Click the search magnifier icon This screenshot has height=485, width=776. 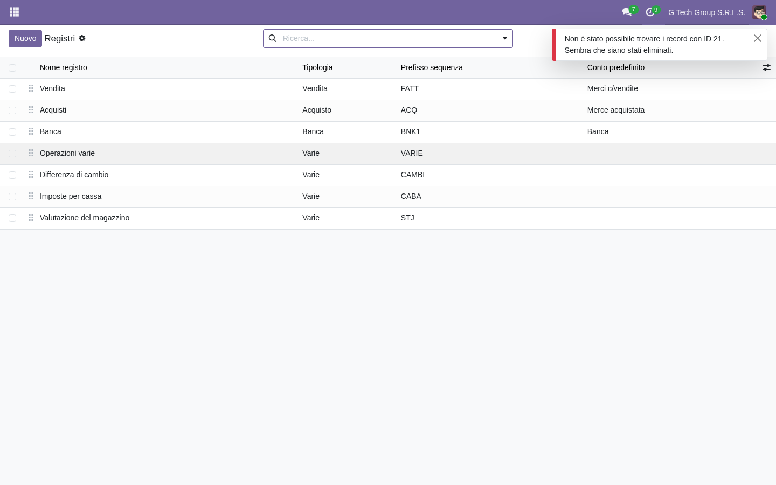pos(273,38)
